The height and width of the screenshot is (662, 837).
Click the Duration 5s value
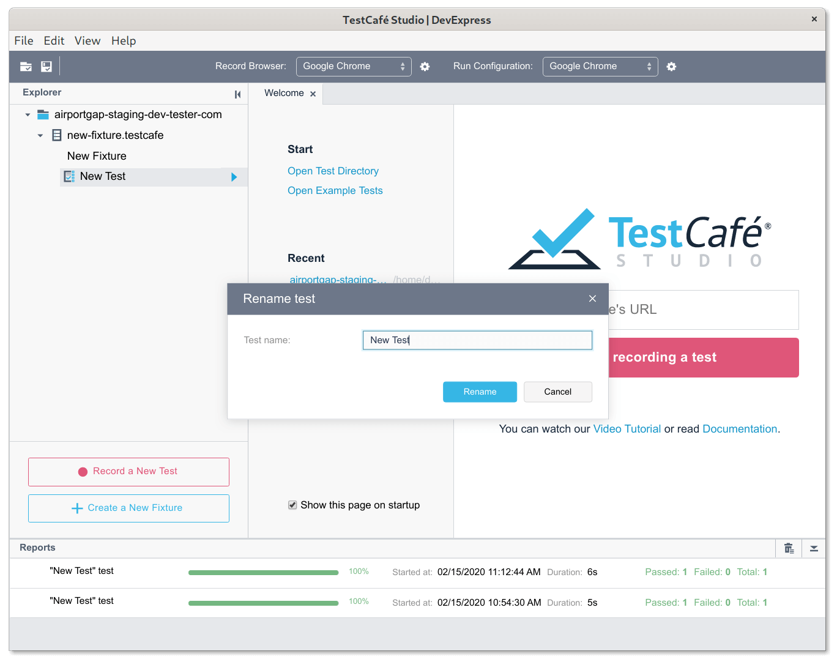point(592,603)
